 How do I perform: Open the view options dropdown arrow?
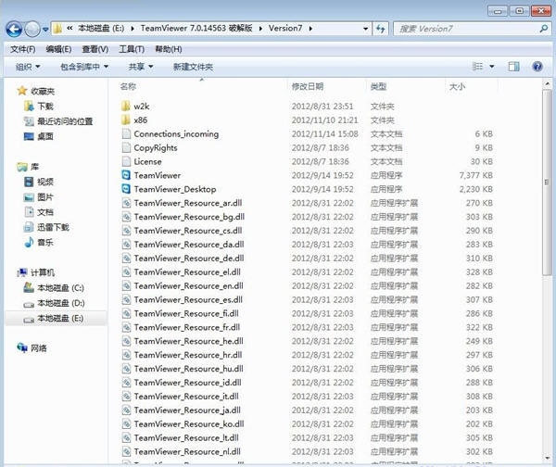[x=492, y=67]
